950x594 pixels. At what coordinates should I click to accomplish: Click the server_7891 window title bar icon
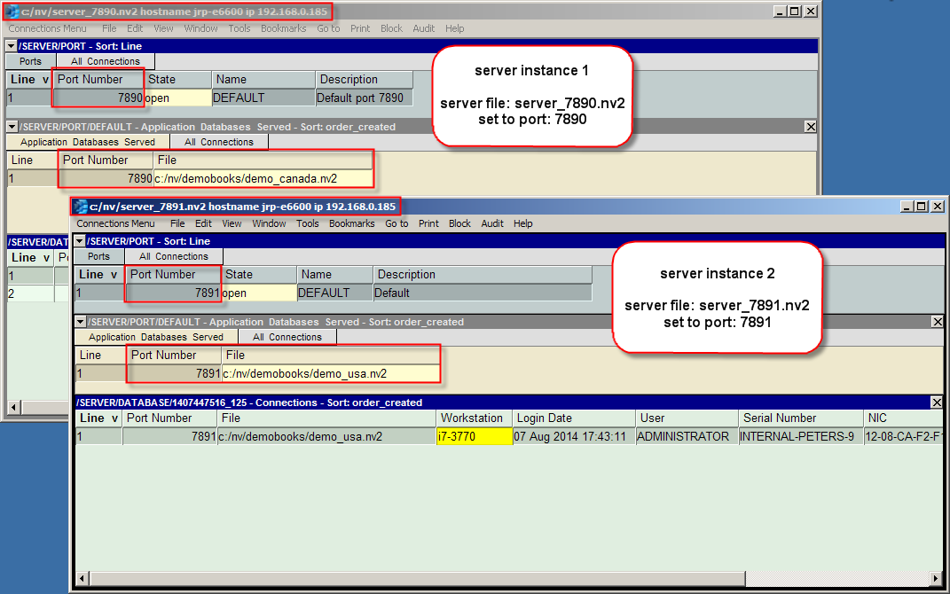click(82, 207)
